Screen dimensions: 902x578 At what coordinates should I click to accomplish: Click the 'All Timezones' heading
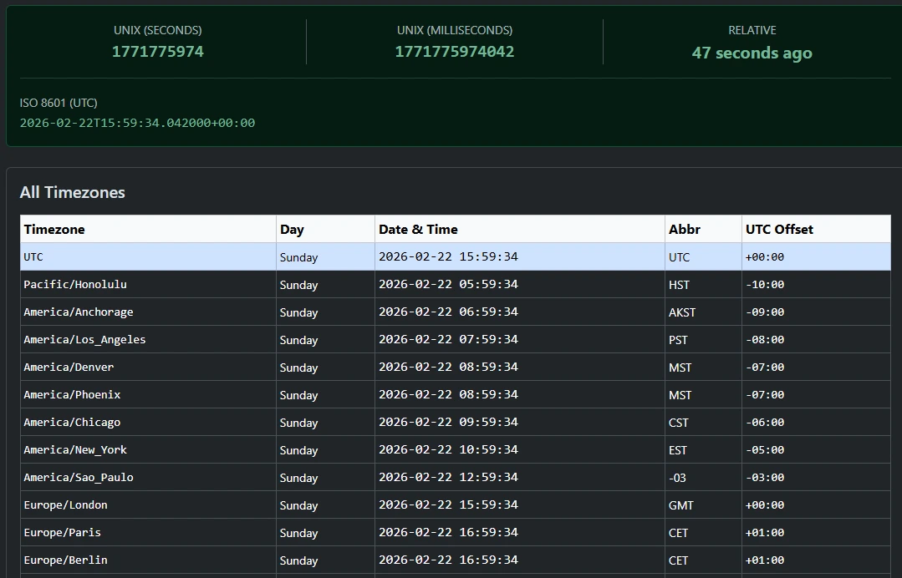click(73, 192)
